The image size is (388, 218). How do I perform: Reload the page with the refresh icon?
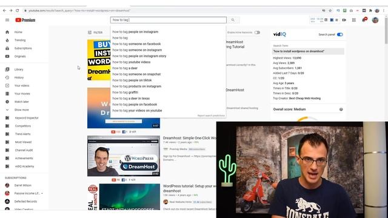tap(18, 11)
